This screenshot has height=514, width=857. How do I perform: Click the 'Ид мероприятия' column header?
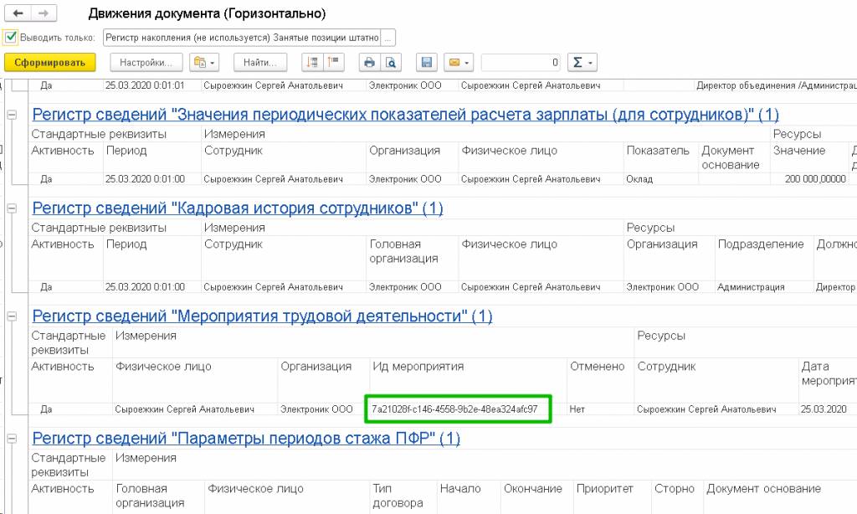[x=418, y=367]
